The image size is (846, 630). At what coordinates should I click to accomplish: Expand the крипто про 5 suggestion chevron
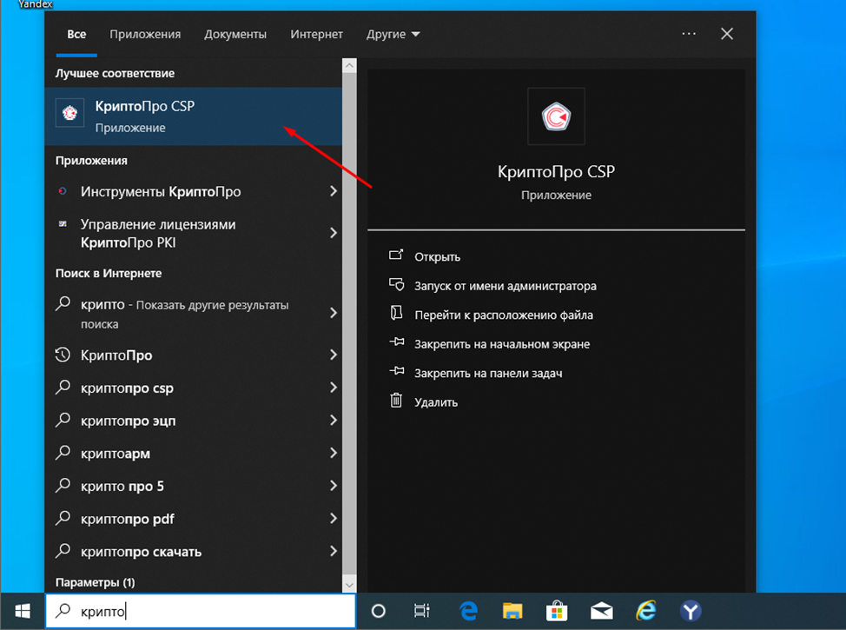click(x=334, y=486)
